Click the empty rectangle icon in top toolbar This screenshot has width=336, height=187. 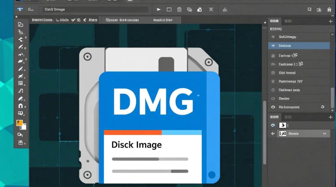pyautogui.click(x=169, y=9)
